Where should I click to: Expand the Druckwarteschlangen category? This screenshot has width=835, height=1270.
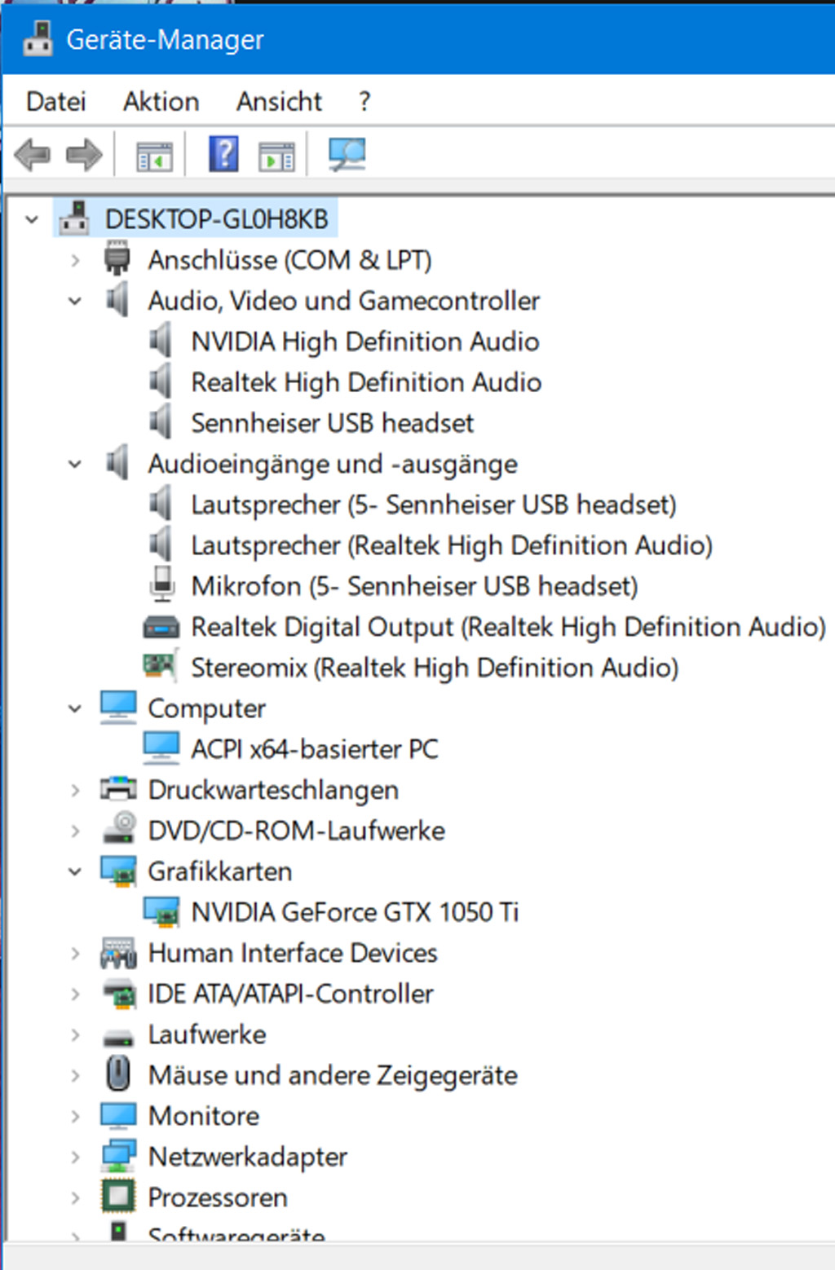tap(75, 790)
